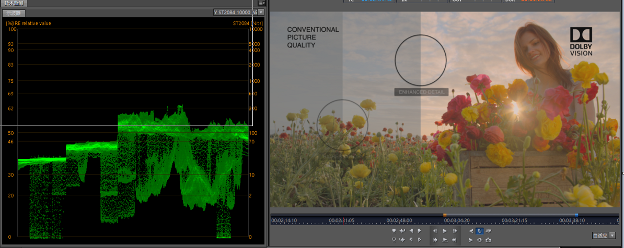Click the 75 IRE scale label

[x=11, y=81]
